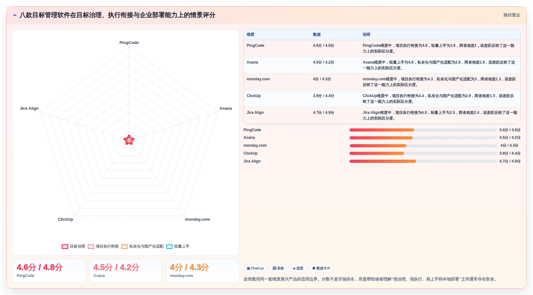This screenshot has width=533, height=295.
Task: Click the ClickUp radar axis label
Action: (x=65, y=219)
